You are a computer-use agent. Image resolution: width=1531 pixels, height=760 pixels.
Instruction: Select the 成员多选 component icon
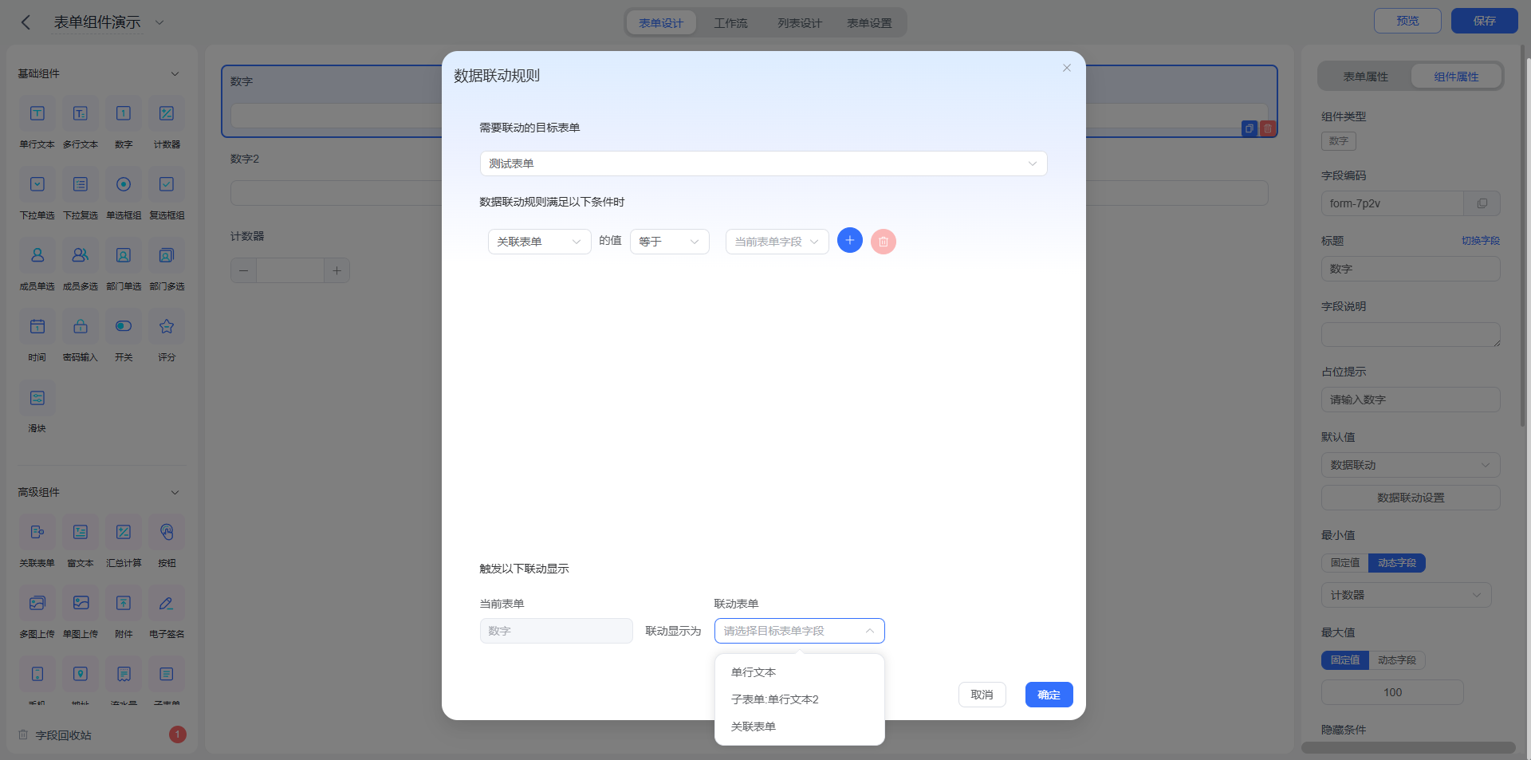pyautogui.click(x=81, y=255)
